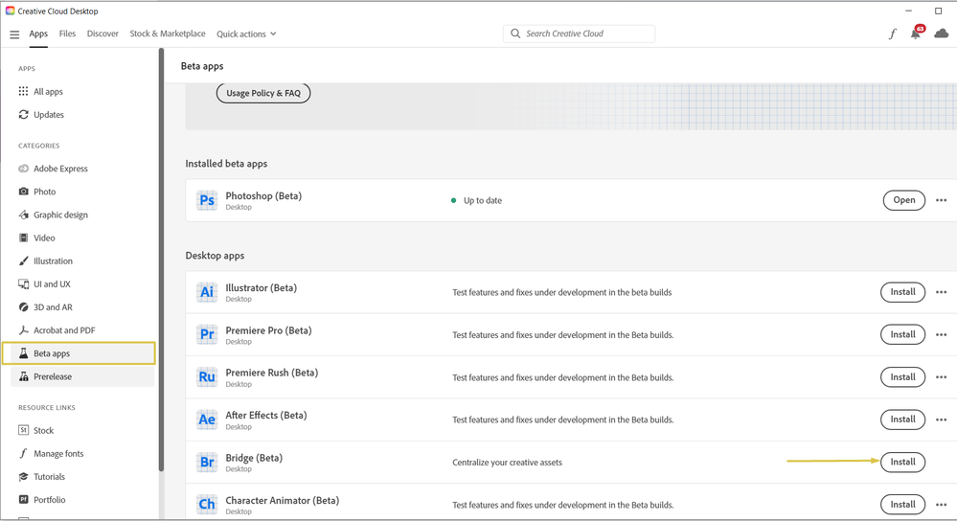This screenshot has height=521, width=957.
Task: Open more options for Premiere Pro (Beta)
Action: point(941,334)
